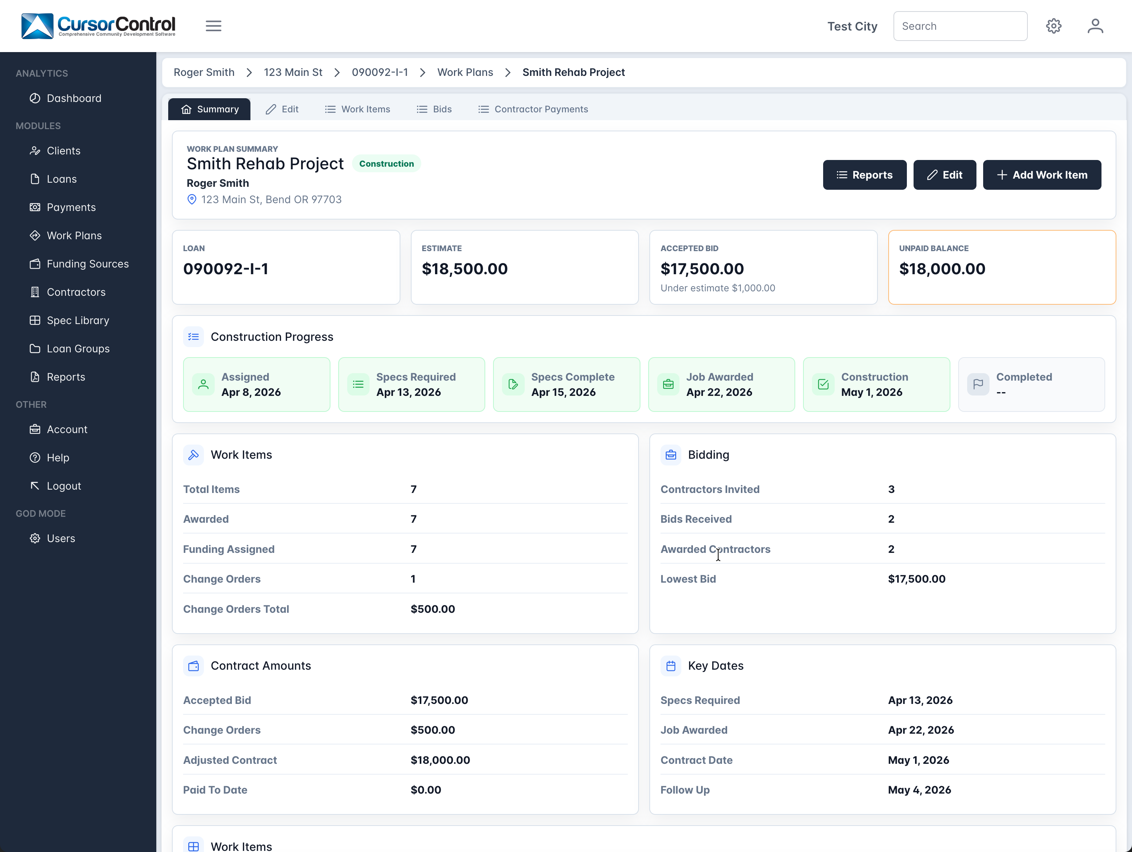Click the Lowest Bid $17,500.00 value
Image resolution: width=1132 pixels, height=852 pixels.
click(917, 579)
